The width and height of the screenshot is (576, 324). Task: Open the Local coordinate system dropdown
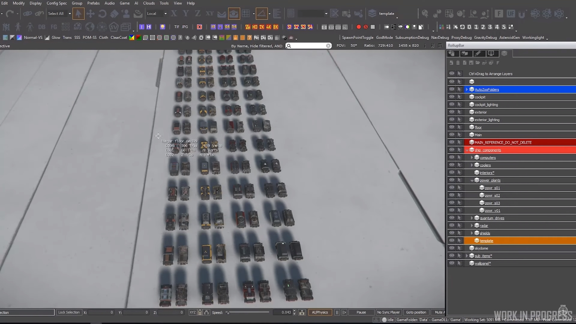165,13
